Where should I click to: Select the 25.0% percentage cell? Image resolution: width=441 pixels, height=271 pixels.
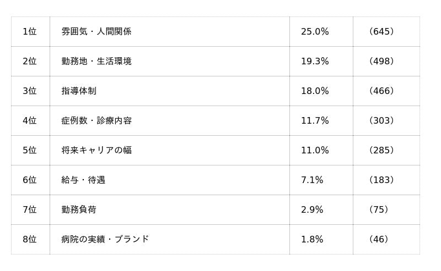[315, 32]
